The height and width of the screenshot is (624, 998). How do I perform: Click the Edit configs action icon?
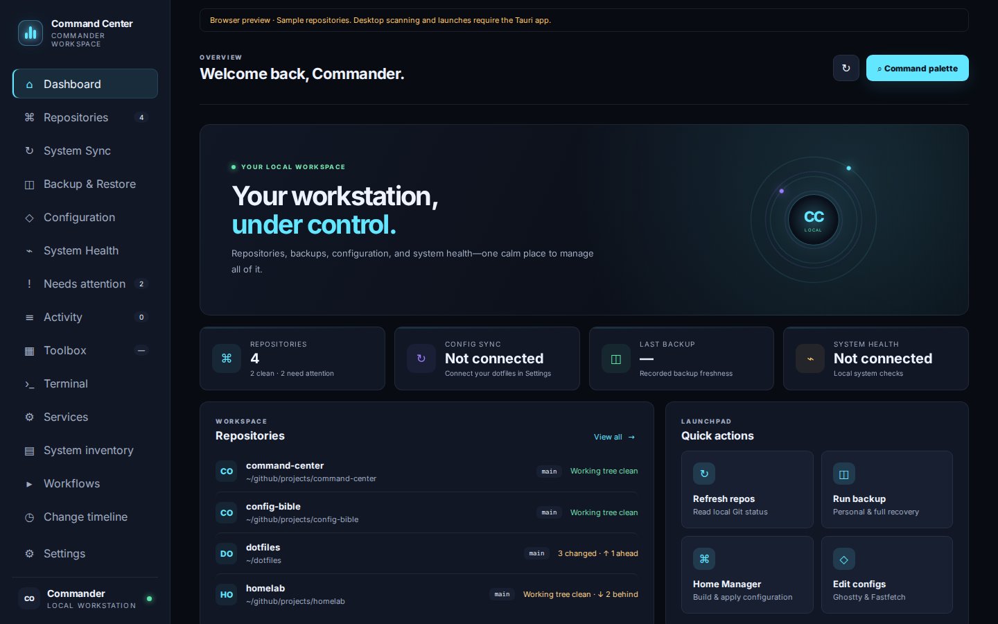pos(844,559)
